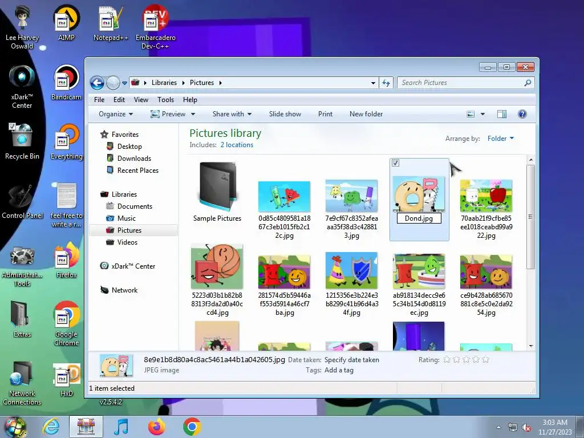
Task: Open the address bar history dropdown
Action: click(x=373, y=83)
